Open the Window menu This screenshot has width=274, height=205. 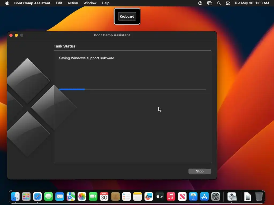90,3
